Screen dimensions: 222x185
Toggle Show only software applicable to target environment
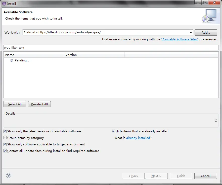click(x=5, y=144)
